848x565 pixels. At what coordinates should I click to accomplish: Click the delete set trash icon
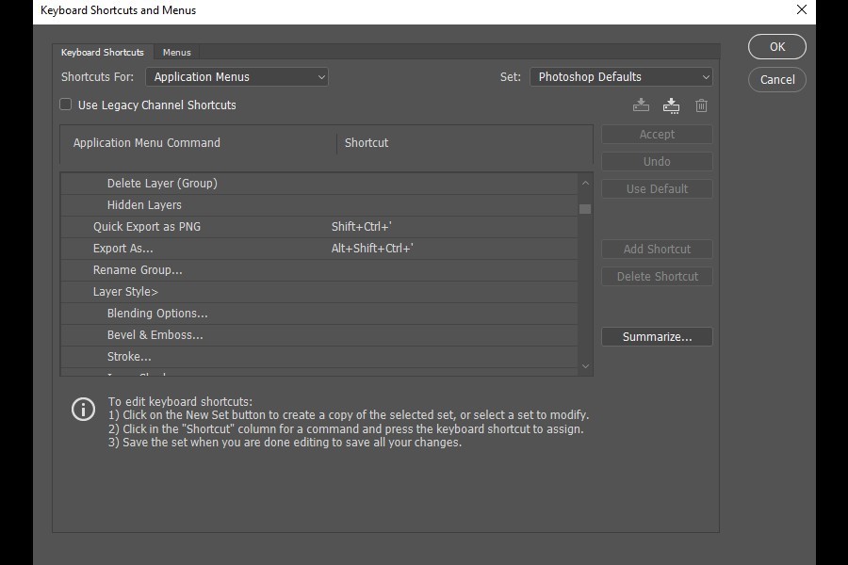pyautogui.click(x=701, y=105)
